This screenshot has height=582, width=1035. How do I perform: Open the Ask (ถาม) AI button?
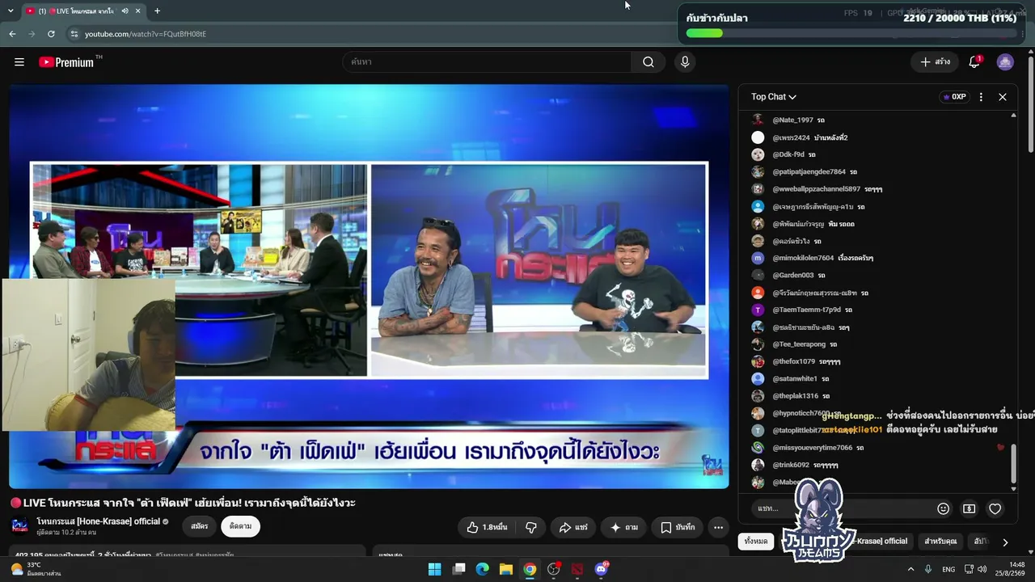[623, 527]
